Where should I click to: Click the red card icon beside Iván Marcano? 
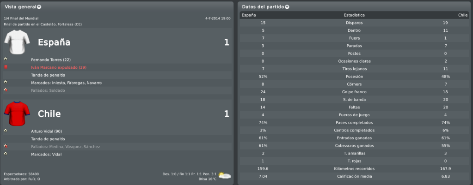point(6,67)
